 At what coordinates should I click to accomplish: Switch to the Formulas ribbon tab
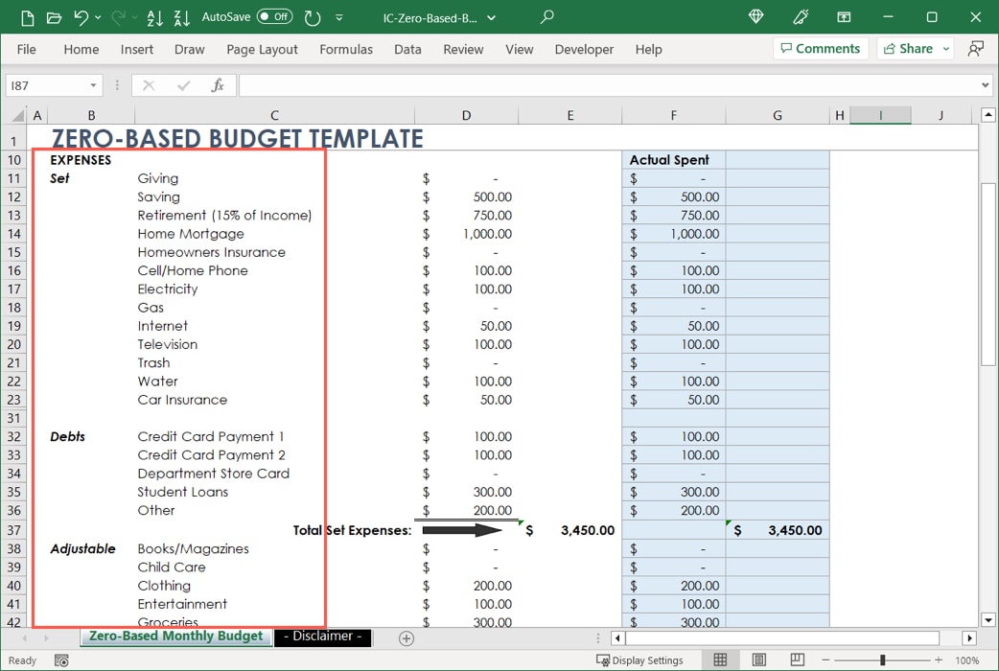(346, 49)
